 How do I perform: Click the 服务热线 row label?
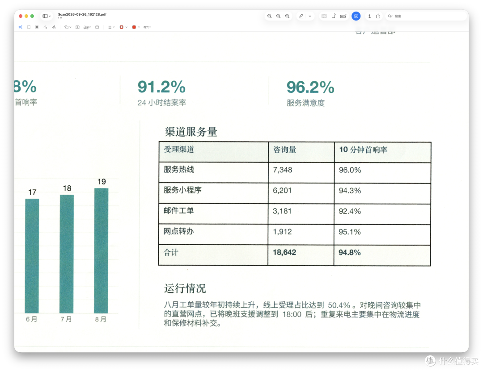click(178, 170)
